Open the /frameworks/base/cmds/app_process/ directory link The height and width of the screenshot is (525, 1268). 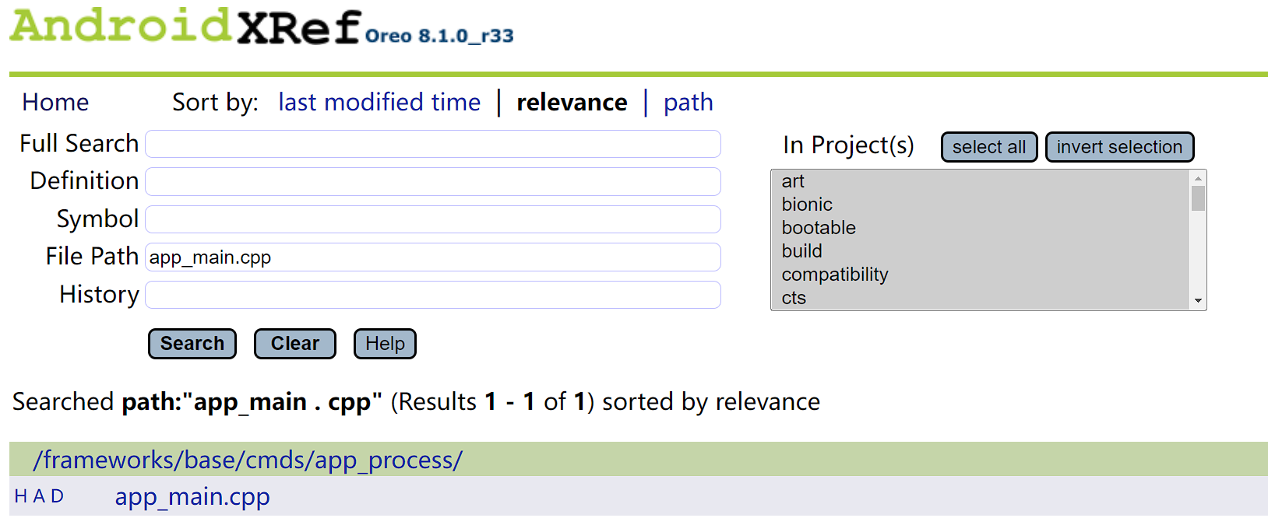point(248,460)
